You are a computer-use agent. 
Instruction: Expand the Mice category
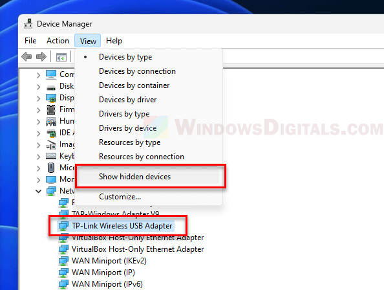click(38, 168)
